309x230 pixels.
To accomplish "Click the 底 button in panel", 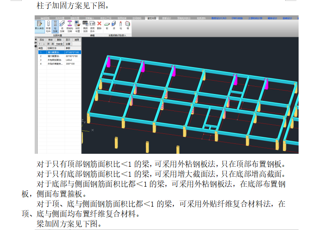I will point(52,44).
